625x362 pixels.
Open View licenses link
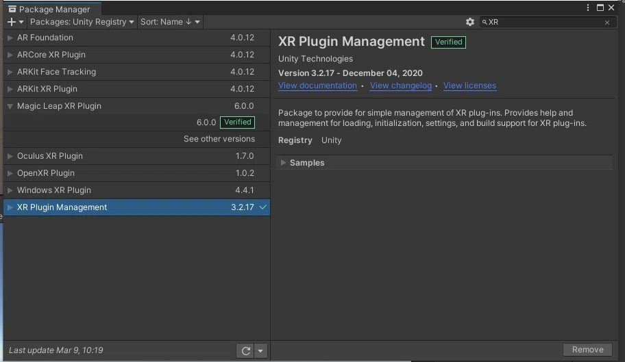pyautogui.click(x=469, y=86)
